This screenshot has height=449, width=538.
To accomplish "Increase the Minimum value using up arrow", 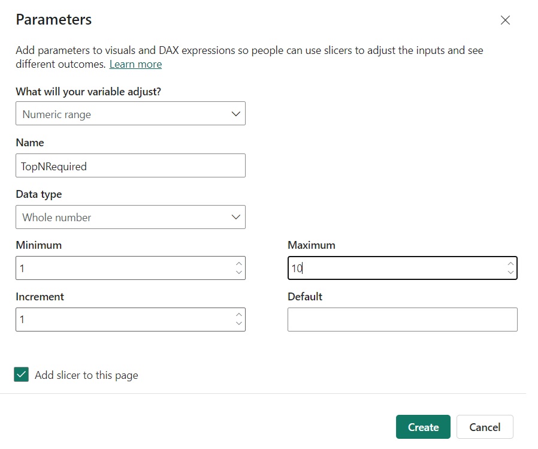I will (239, 263).
